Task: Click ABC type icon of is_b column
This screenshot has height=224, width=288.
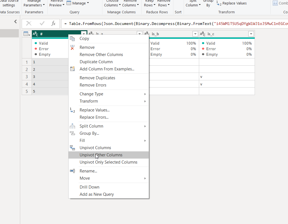Action: click(x=147, y=34)
